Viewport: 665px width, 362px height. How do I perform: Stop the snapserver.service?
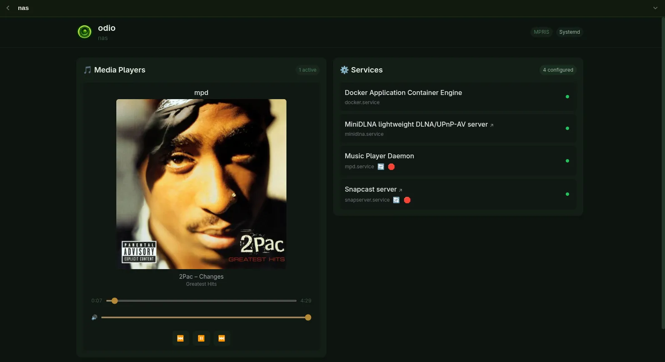[407, 200]
